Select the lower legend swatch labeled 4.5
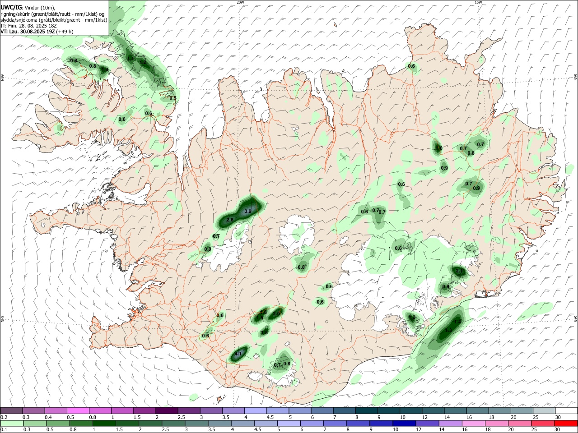Image resolution: width=578 pixels, height=433 pixels. click(x=266, y=423)
